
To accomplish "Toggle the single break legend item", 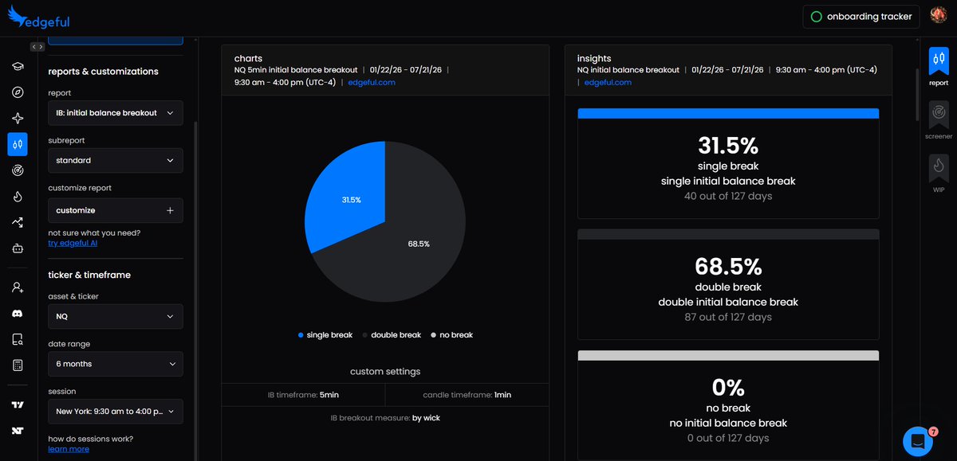I will [325, 335].
